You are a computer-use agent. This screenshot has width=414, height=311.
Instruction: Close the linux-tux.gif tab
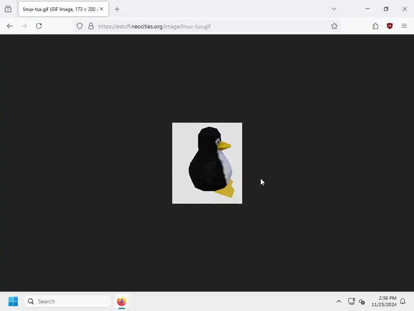pos(101,9)
